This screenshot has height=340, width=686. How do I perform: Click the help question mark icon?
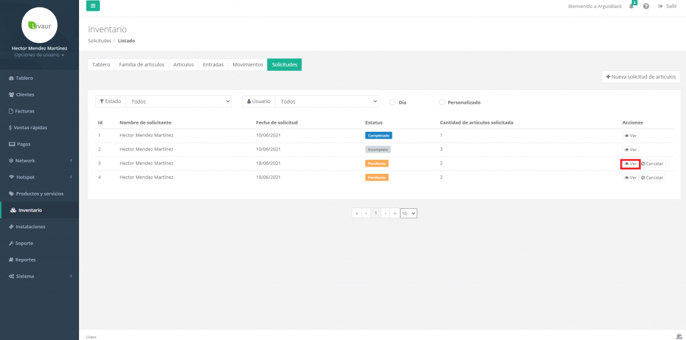(646, 6)
